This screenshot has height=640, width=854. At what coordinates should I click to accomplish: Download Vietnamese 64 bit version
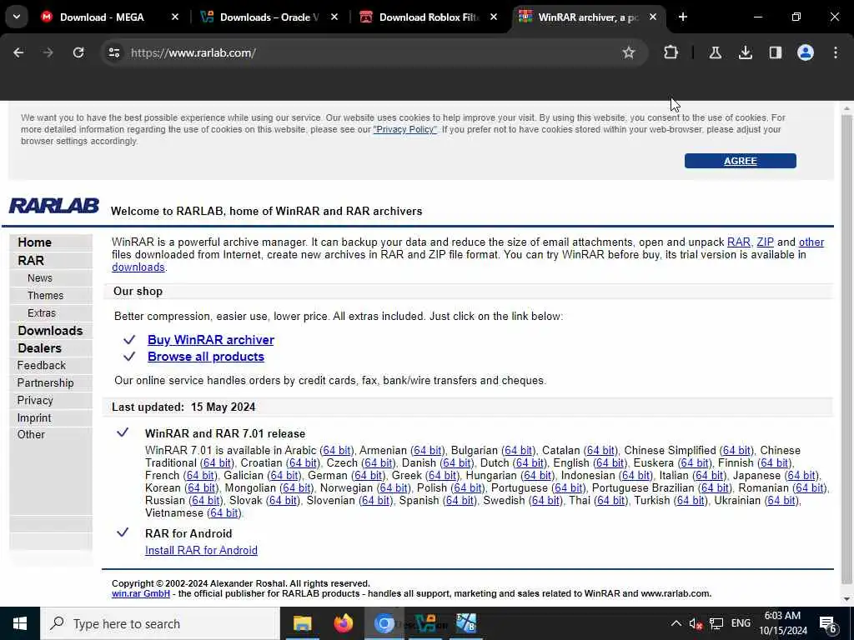pos(224,513)
